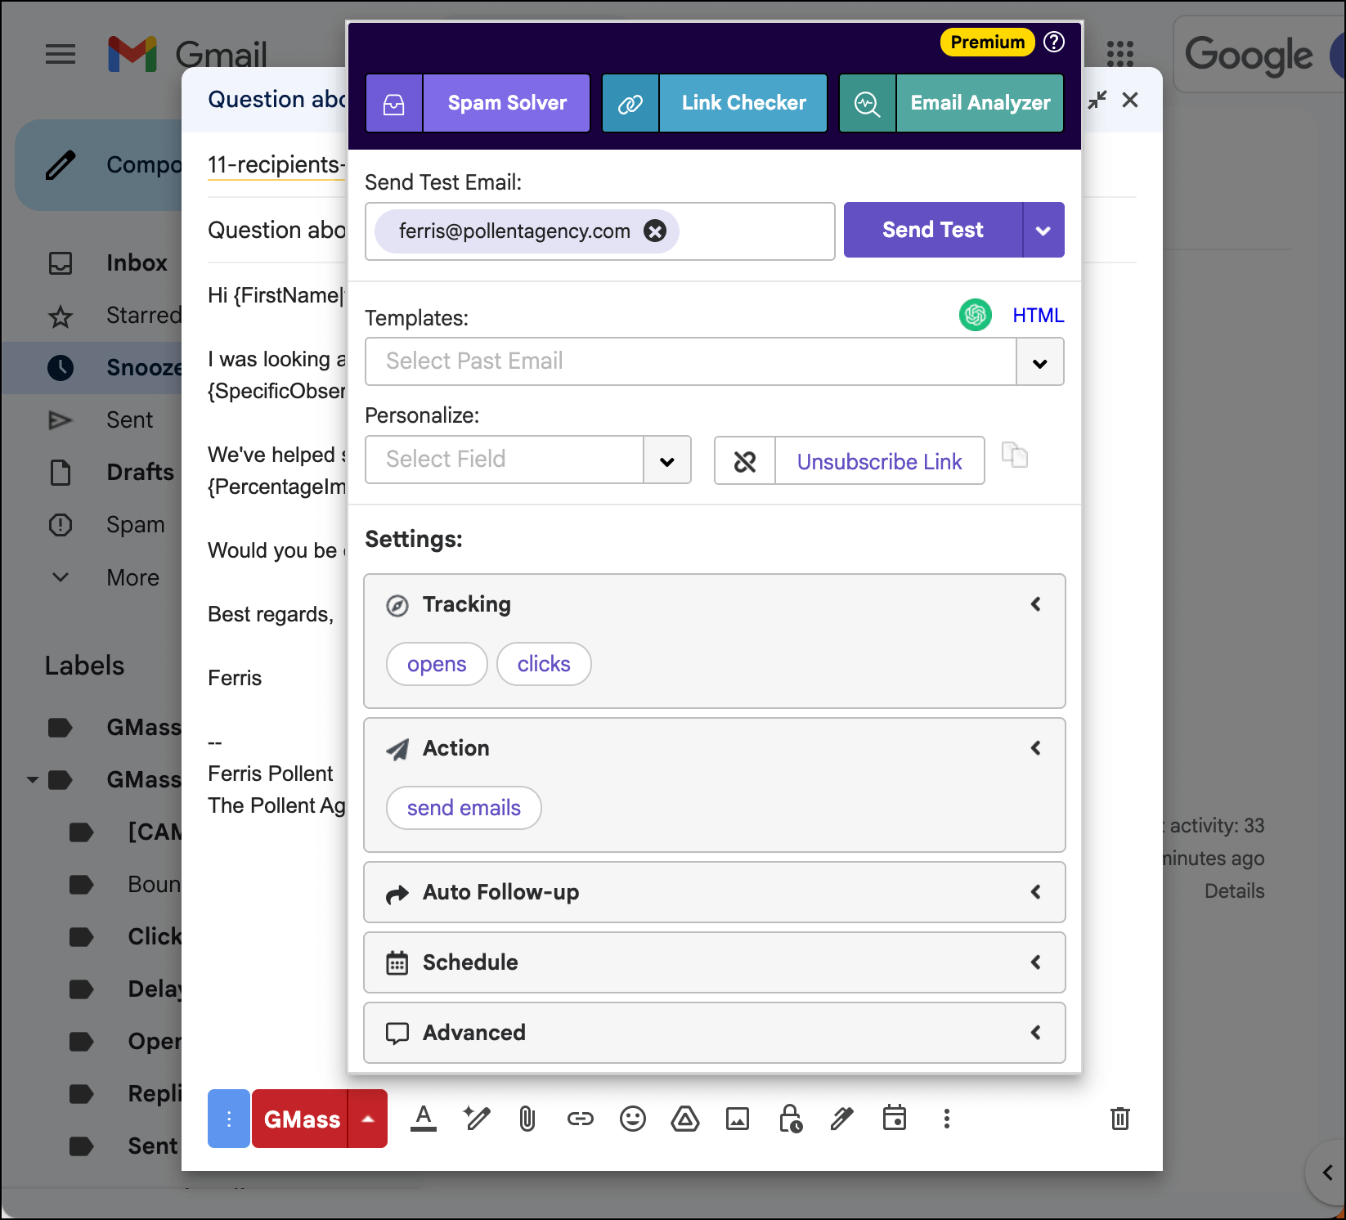Click the Details link
Viewport: 1346px width, 1220px height.
click(1234, 891)
